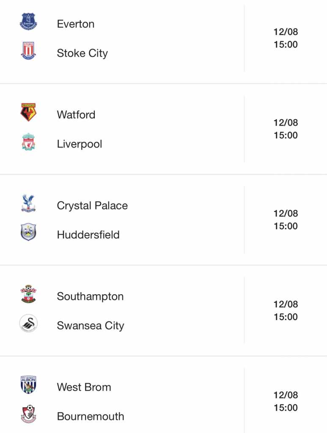Click the Swansea City swan logo
The image size is (327, 433).
(28, 324)
